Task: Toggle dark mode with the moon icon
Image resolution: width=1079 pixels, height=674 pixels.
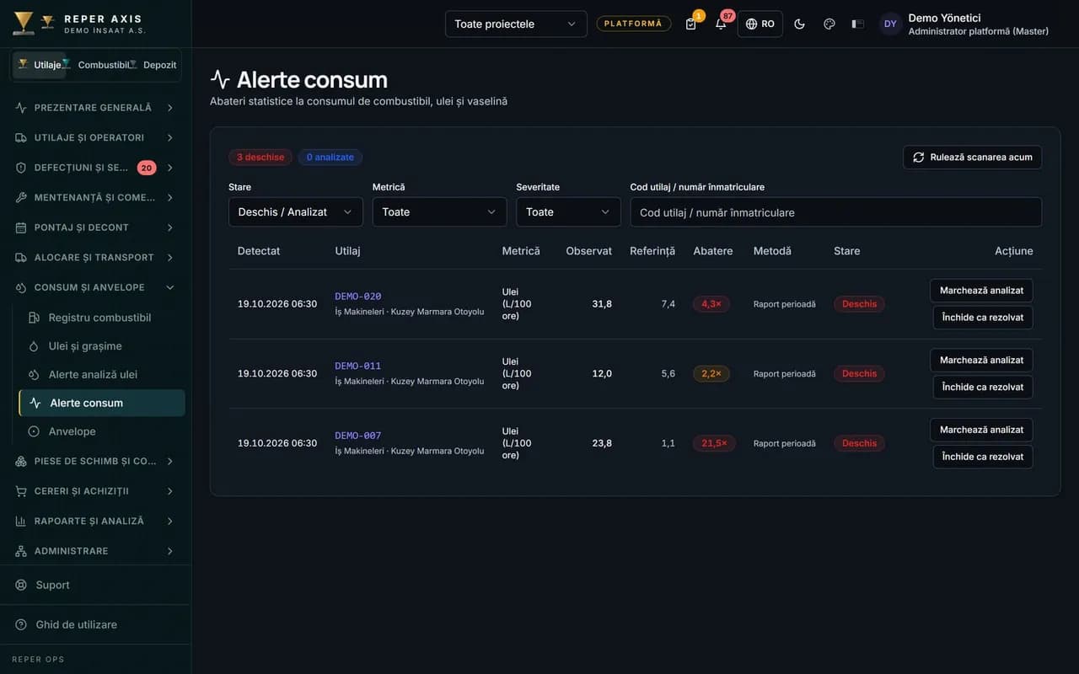Action: click(x=800, y=24)
